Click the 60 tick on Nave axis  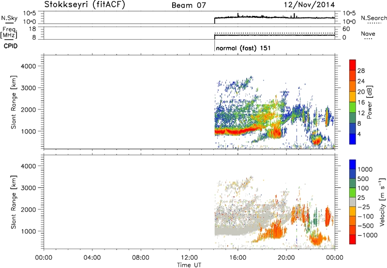tap(346, 29)
